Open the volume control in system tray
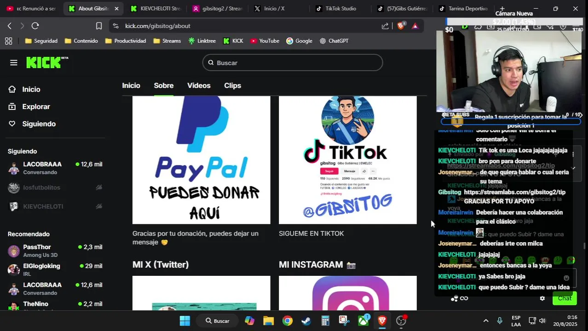Screen dimensions: 588x331 pyautogui.click(x=542, y=320)
